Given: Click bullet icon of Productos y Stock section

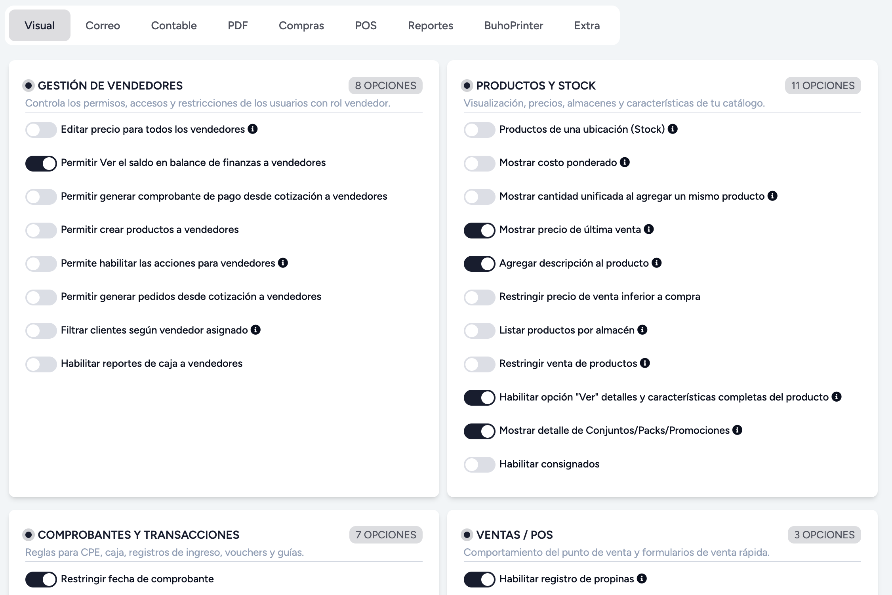Looking at the screenshot, I should tap(467, 86).
